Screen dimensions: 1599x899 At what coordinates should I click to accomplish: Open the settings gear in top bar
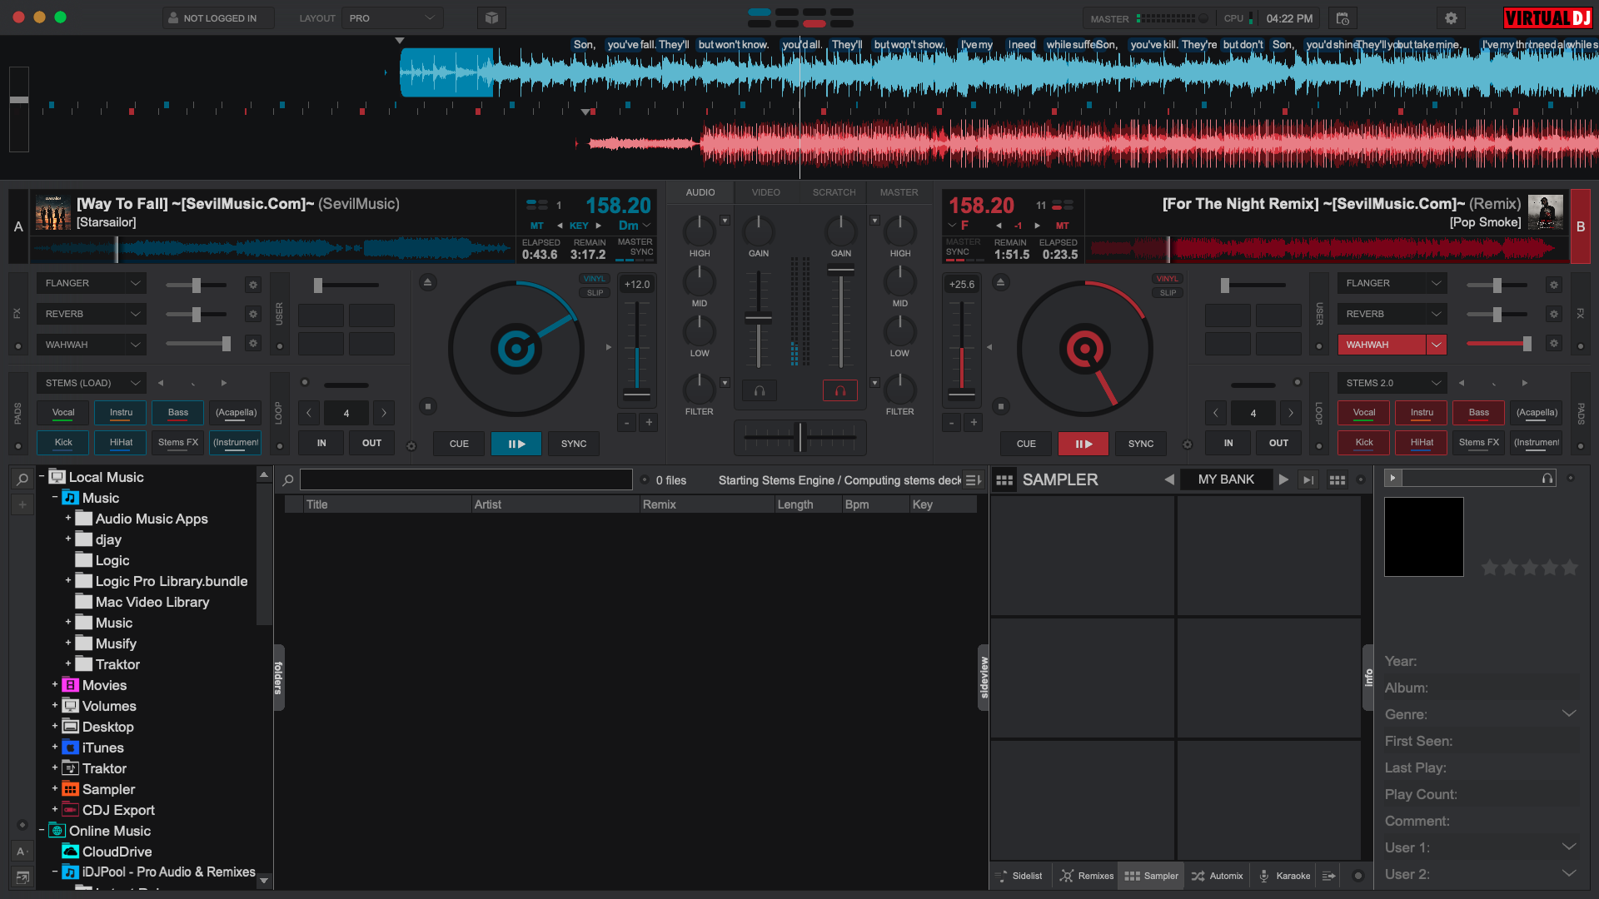pos(1451,18)
